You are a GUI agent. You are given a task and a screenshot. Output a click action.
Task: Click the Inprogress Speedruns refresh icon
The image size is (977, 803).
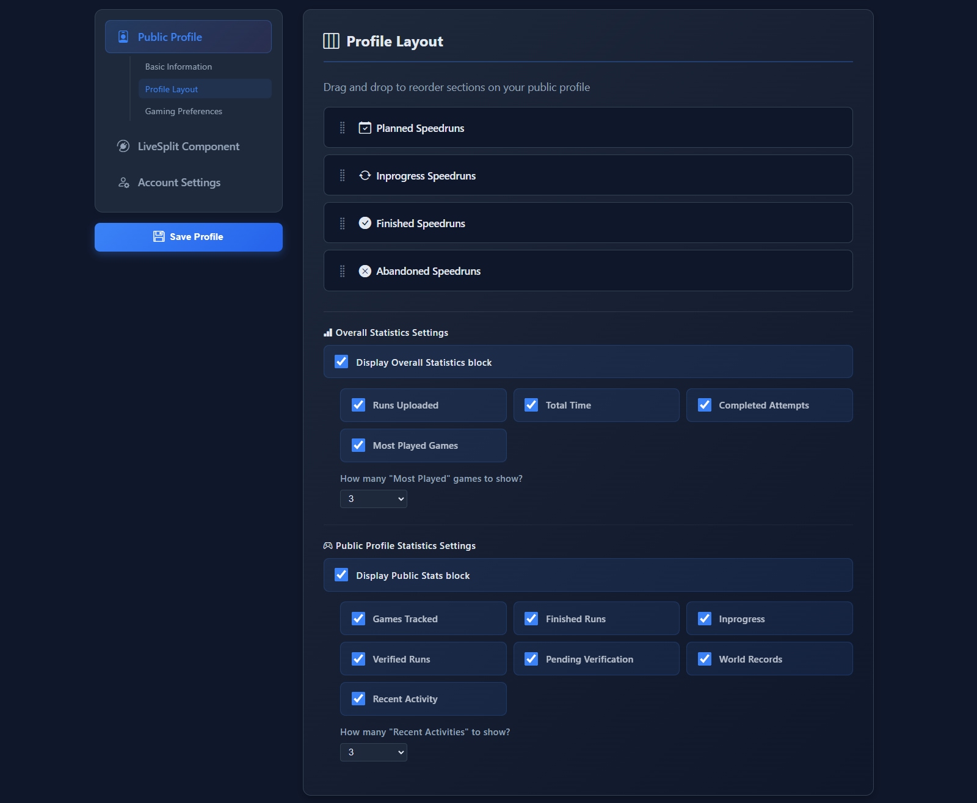click(x=365, y=175)
